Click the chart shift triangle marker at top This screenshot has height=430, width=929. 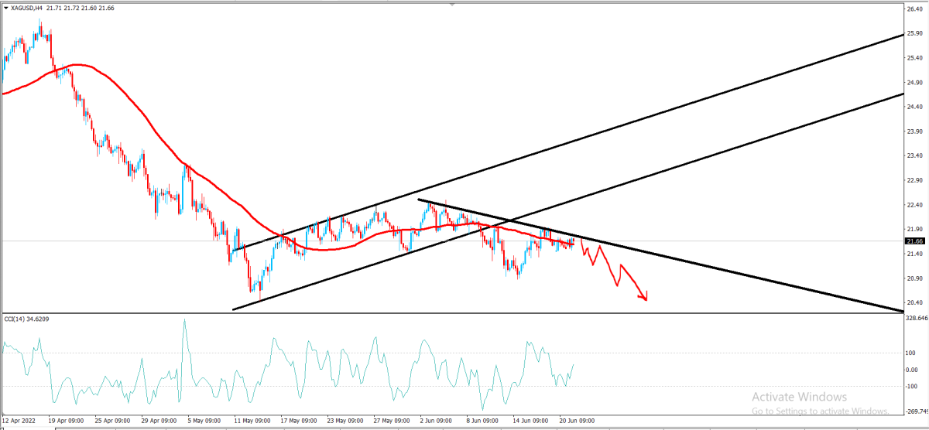click(x=454, y=5)
